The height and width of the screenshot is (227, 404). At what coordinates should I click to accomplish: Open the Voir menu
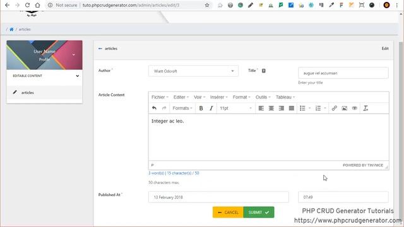tap(199, 97)
